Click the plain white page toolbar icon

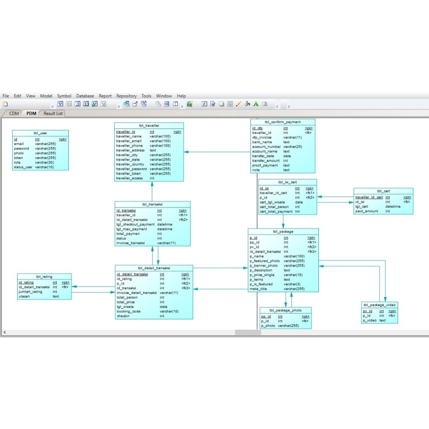(221, 103)
